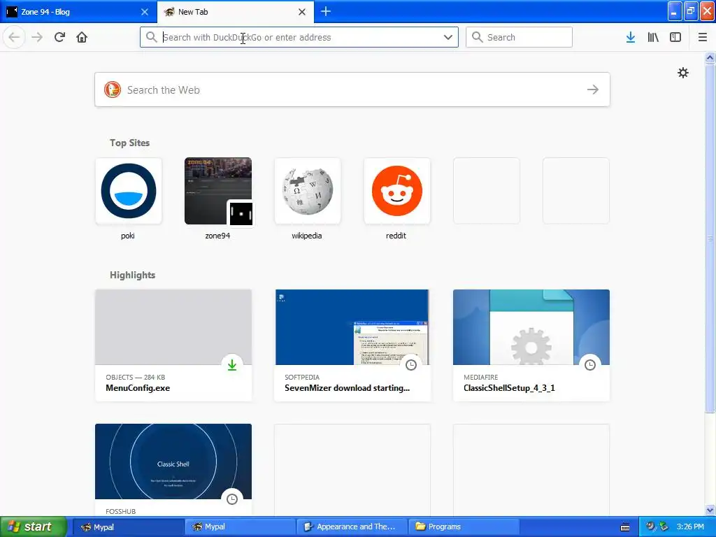Click the history clock badge on ClassicShellSetup card
The image size is (716, 537).
[590, 365]
